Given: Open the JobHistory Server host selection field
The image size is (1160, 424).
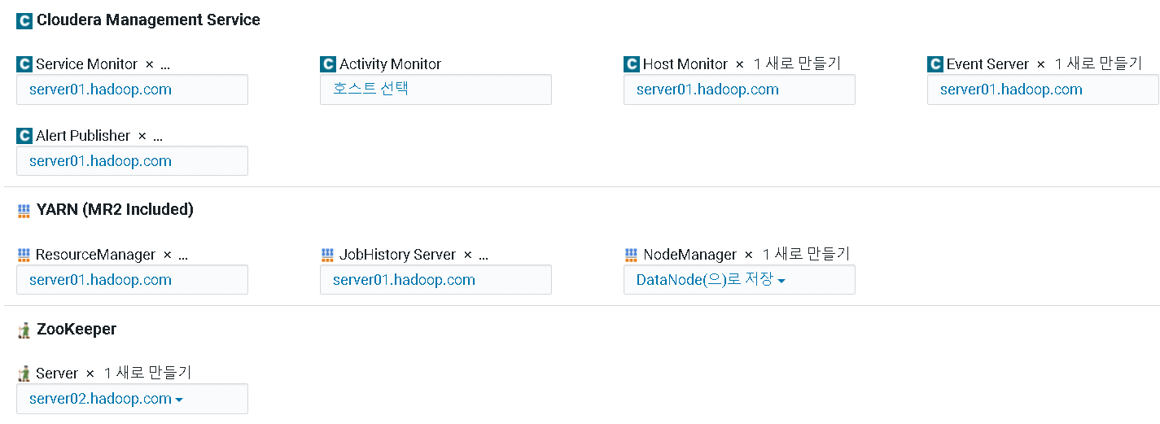Looking at the screenshot, I should coord(436,280).
